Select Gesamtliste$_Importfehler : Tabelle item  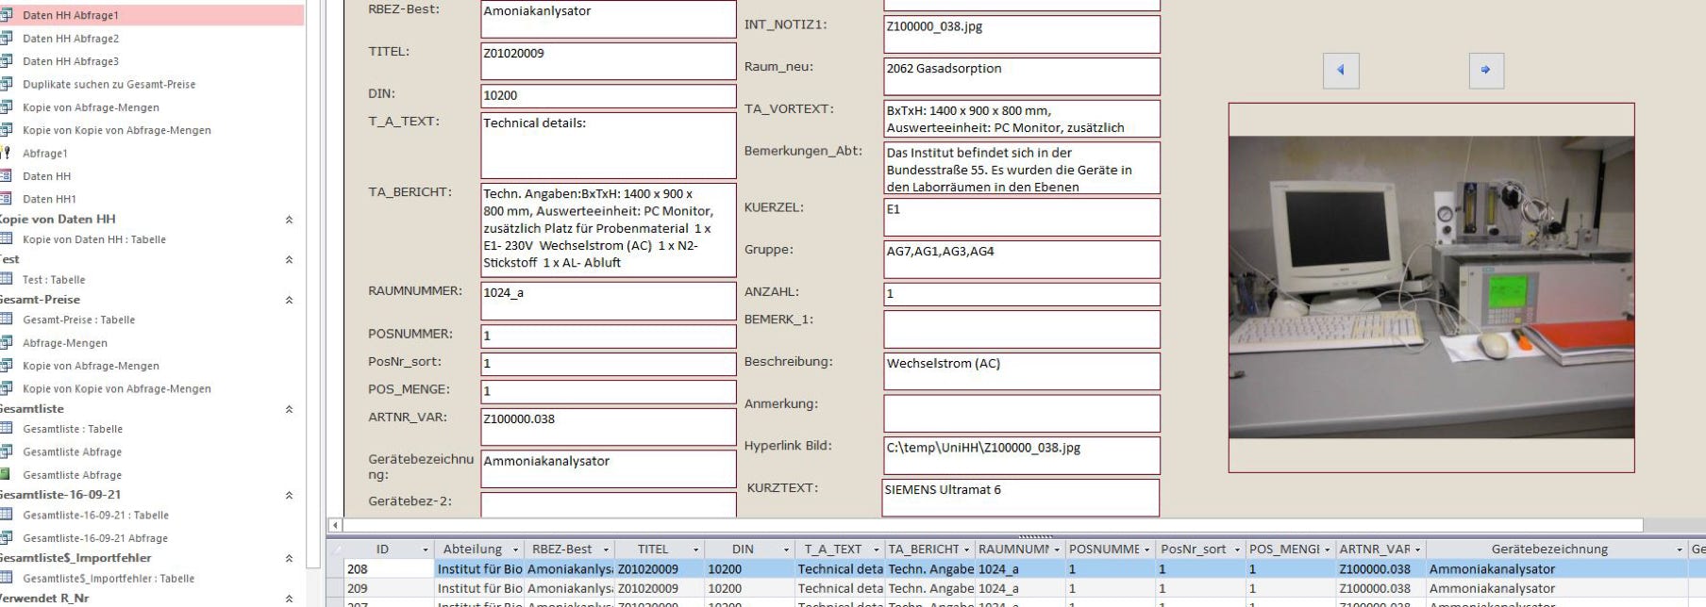pyautogui.click(x=109, y=579)
